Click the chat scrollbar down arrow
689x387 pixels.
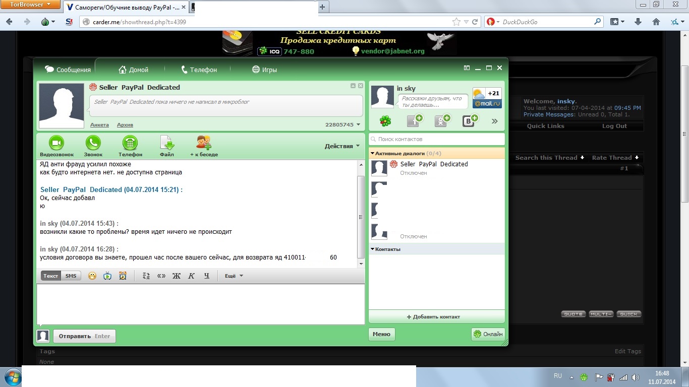pos(361,264)
